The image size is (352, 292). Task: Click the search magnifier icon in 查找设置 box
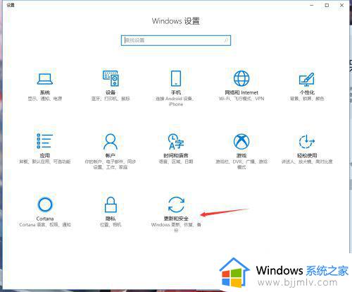click(226, 40)
